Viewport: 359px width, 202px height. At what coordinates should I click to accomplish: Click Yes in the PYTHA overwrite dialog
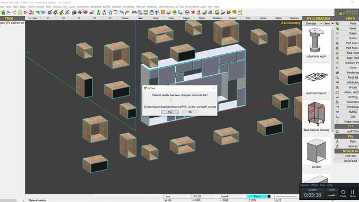[170, 112]
